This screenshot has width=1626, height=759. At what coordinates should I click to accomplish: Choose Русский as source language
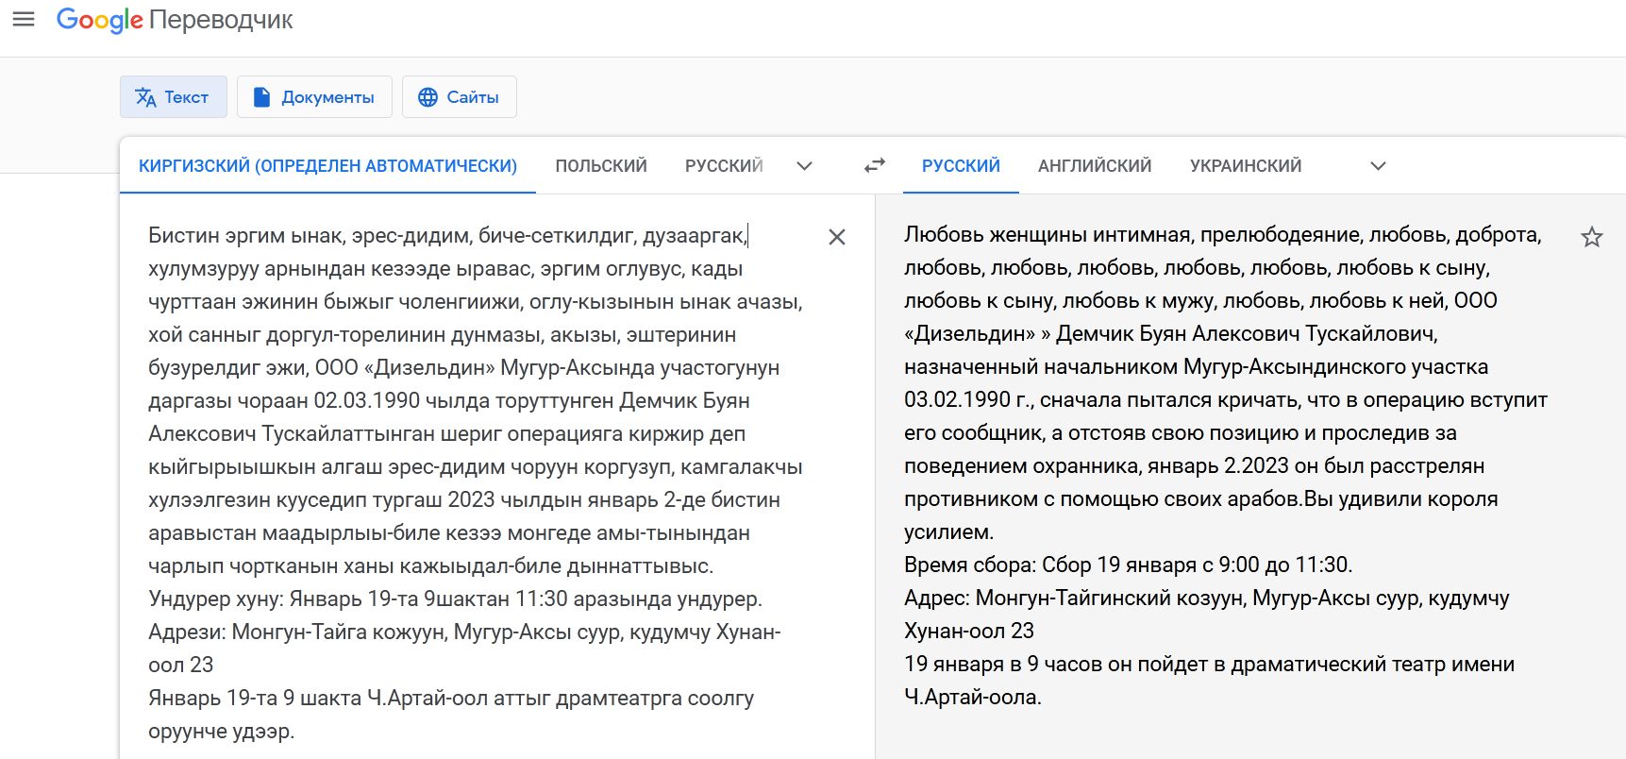pyautogui.click(x=723, y=166)
